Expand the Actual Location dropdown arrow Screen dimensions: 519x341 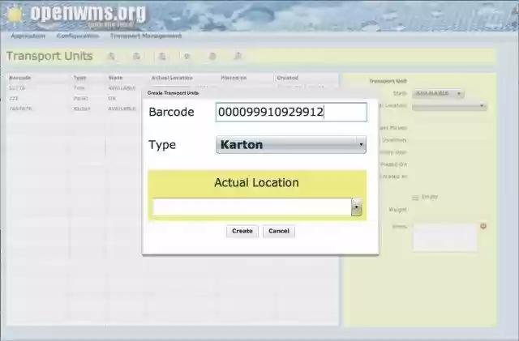(357, 207)
